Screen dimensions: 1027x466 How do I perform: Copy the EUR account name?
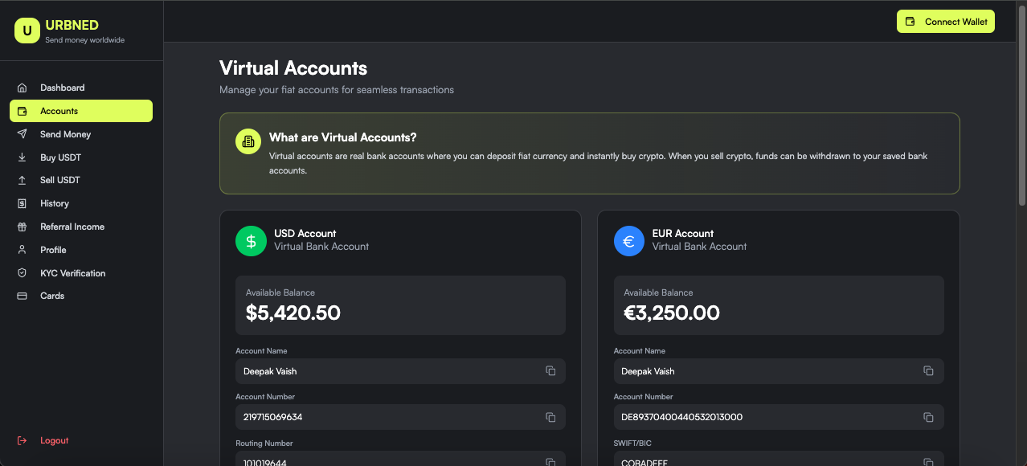[x=928, y=371]
